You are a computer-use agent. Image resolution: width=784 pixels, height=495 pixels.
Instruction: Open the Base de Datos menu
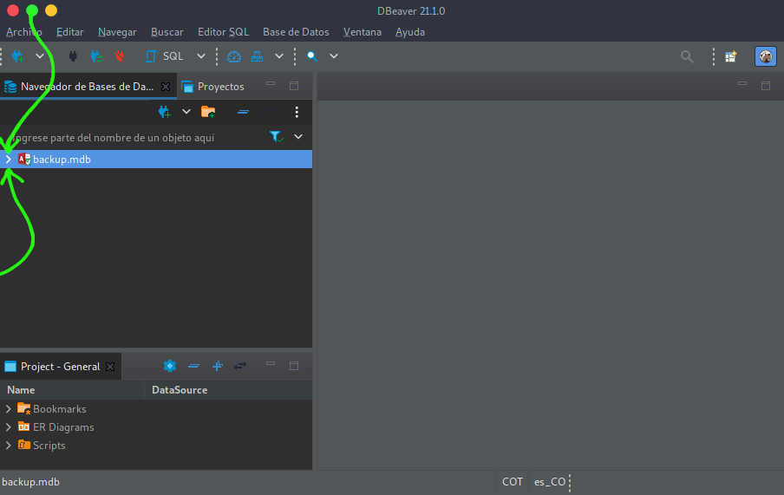[x=296, y=32]
